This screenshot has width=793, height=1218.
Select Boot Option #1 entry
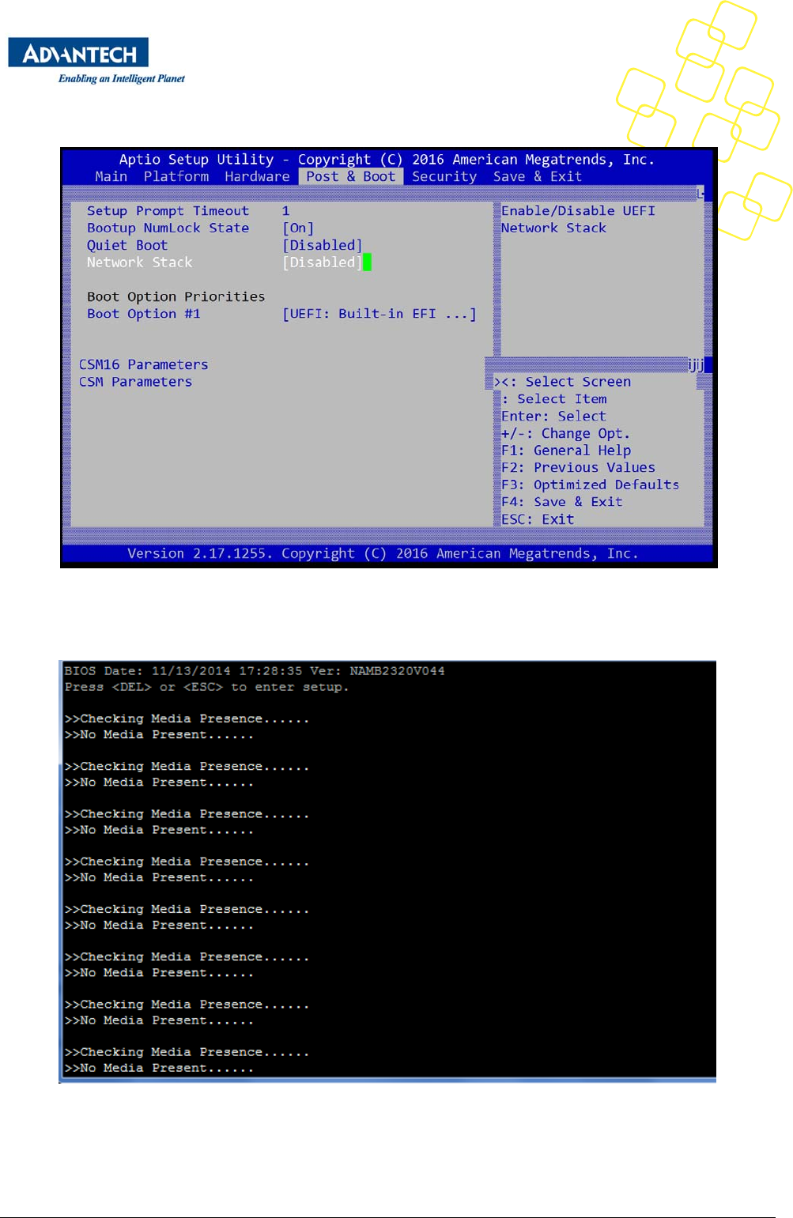pos(143,314)
